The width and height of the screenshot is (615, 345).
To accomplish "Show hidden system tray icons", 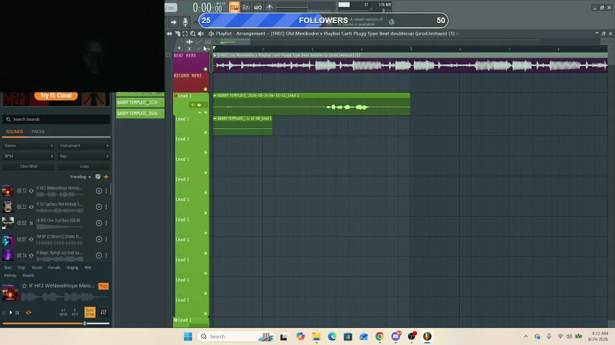I will 526,336.
